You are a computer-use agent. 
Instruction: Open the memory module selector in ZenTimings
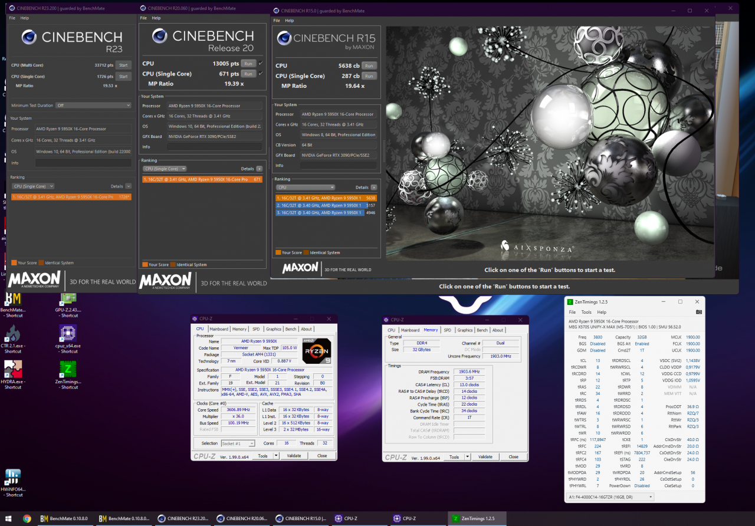click(610, 497)
